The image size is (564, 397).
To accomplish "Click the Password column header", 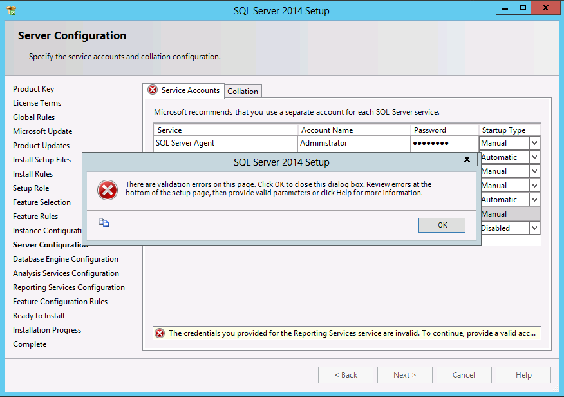I will (445, 130).
